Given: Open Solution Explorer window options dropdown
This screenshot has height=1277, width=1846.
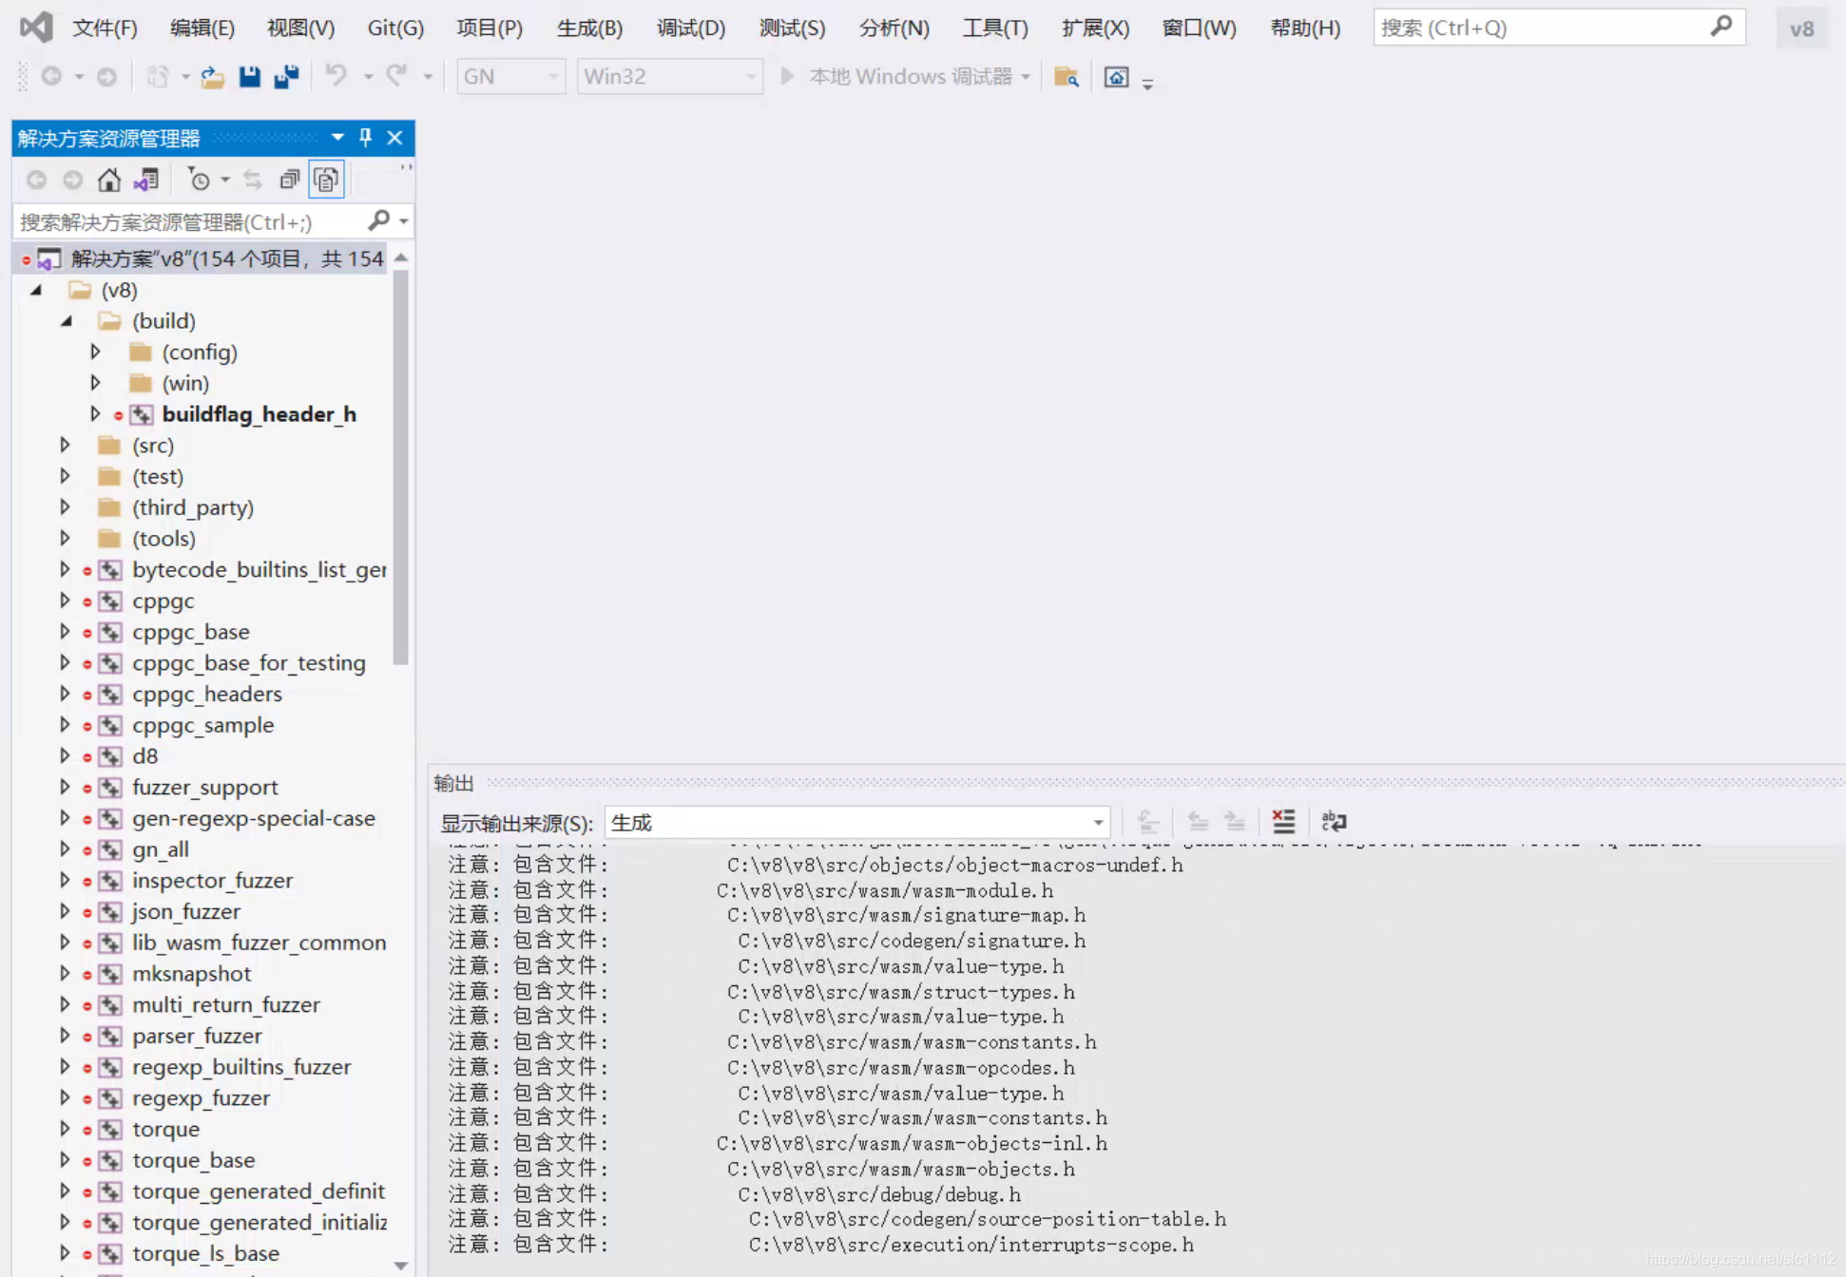Looking at the screenshot, I should click(x=337, y=138).
